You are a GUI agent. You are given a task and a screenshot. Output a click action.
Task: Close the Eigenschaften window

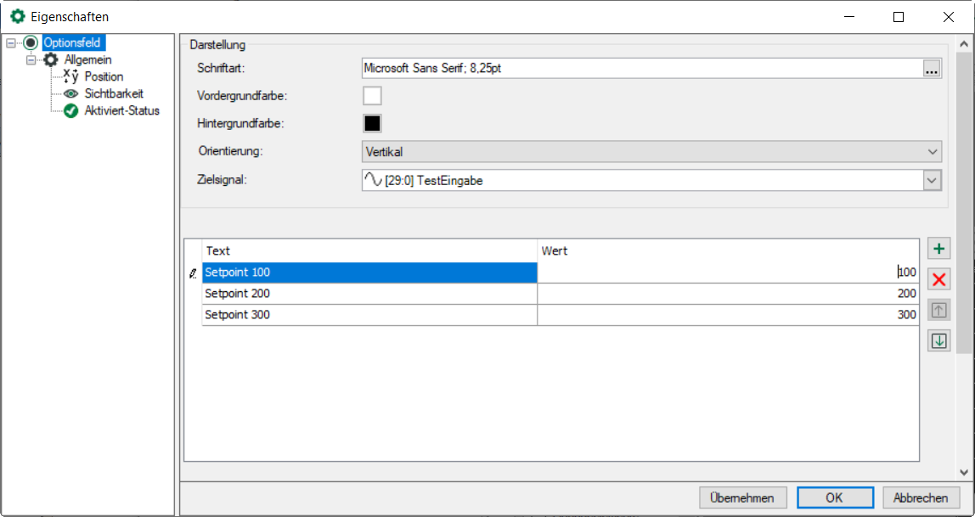(949, 17)
